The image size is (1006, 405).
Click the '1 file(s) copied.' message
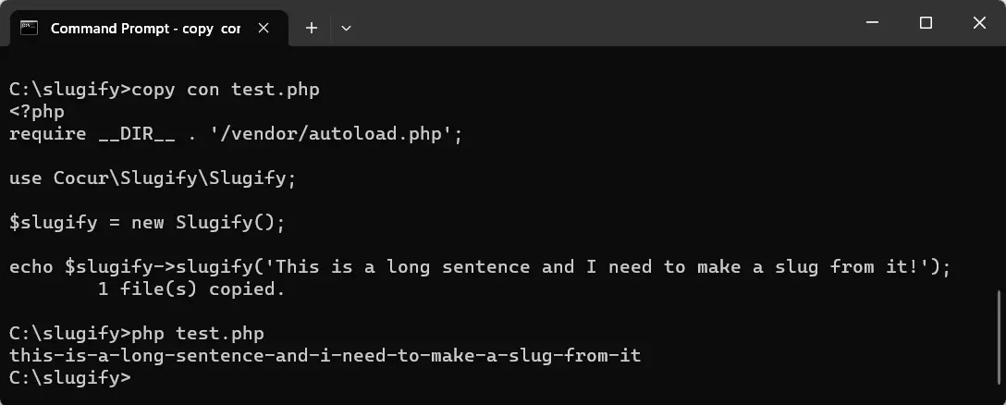coord(190,288)
